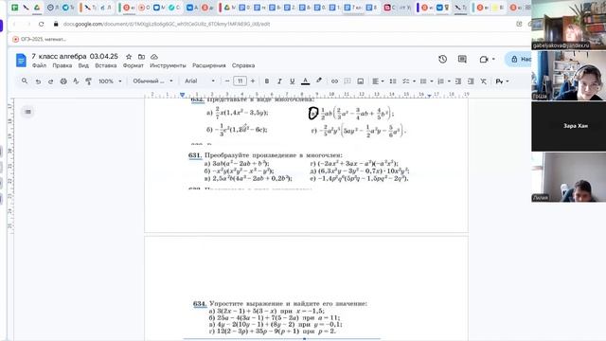This screenshot has width=606, height=341.
Task: Clear text formatting
Action: pos(484,81)
